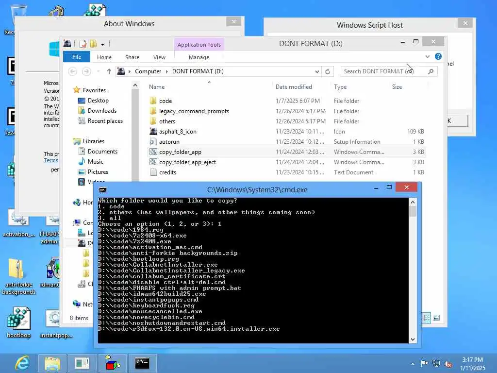Sort files by Name column
The image size is (497, 373).
point(157,87)
